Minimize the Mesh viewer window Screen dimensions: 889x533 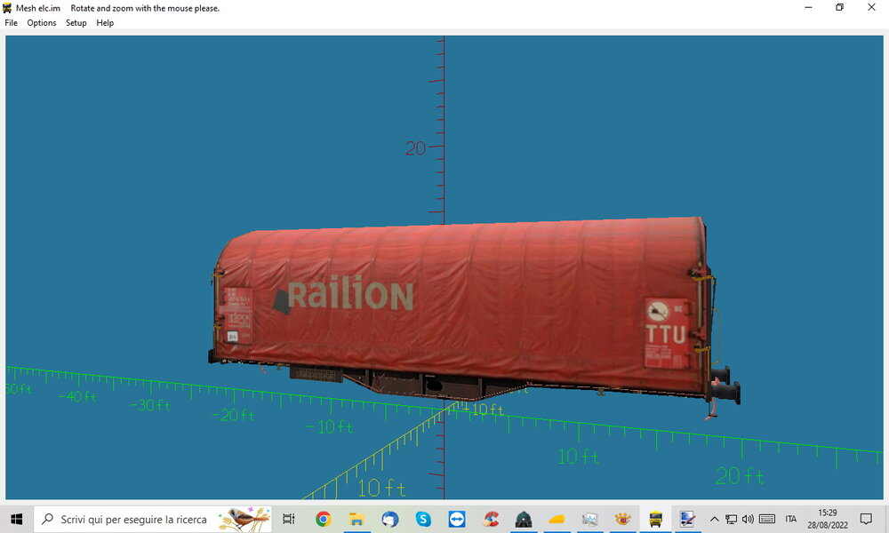pos(808,7)
